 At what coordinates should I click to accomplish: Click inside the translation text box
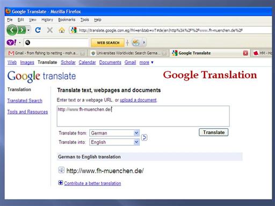(x=143, y=116)
